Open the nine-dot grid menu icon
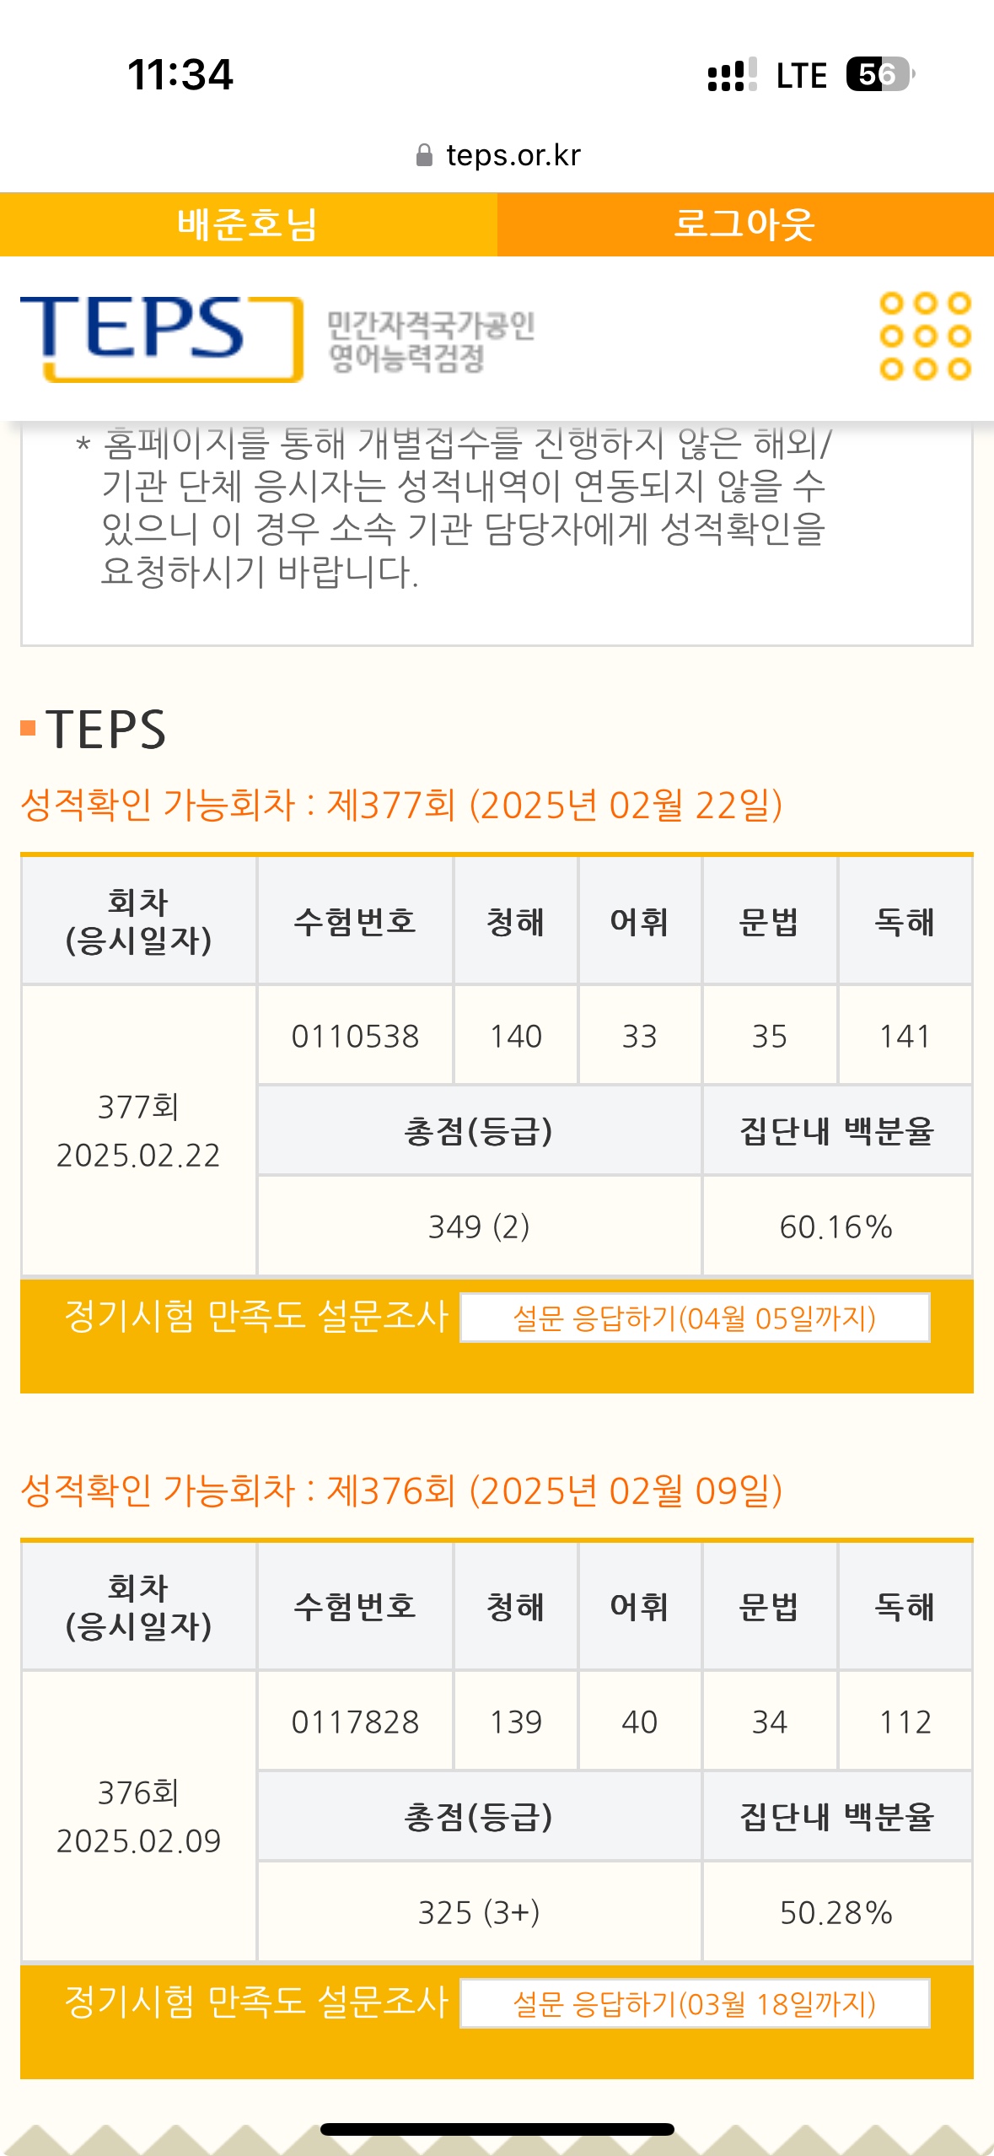This screenshot has width=994, height=2156. tap(925, 336)
